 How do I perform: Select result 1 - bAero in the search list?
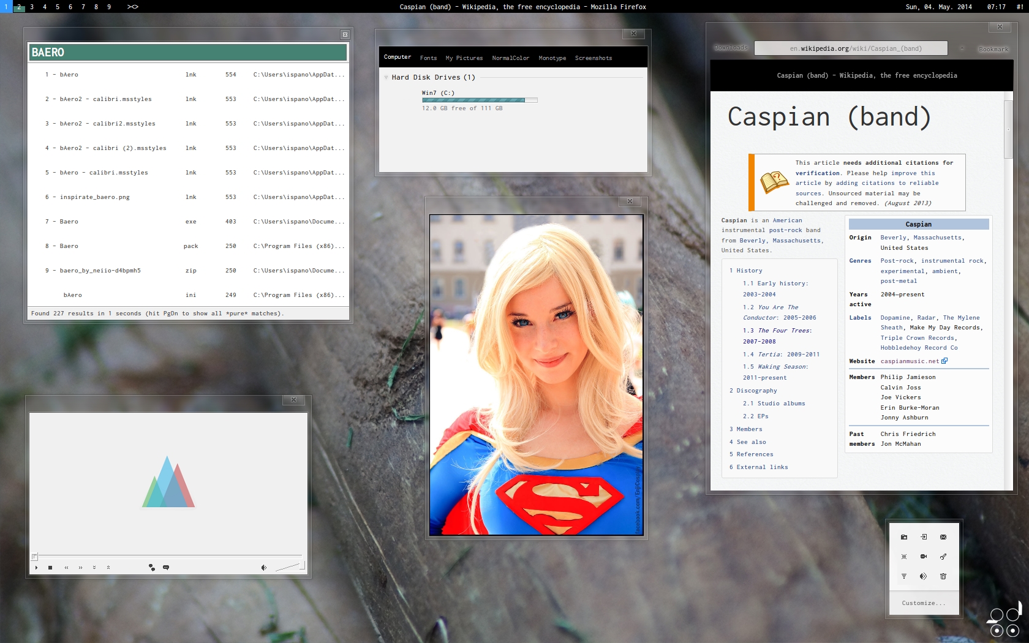click(x=189, y=75)
